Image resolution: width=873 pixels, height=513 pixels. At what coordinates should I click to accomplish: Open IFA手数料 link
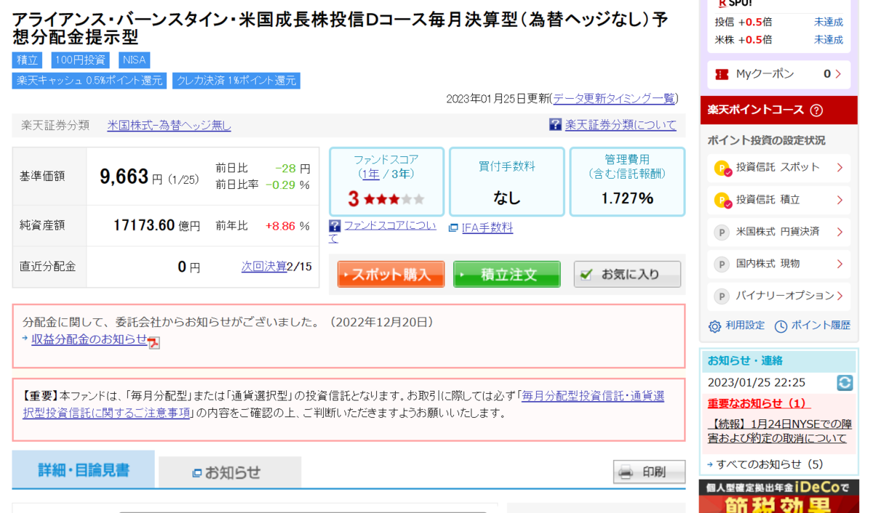pyautogui.click(x=487, y=227)
